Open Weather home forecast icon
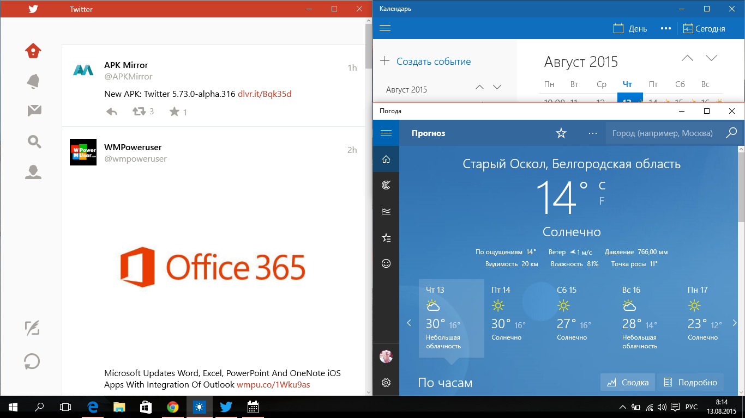 [386, 159]
